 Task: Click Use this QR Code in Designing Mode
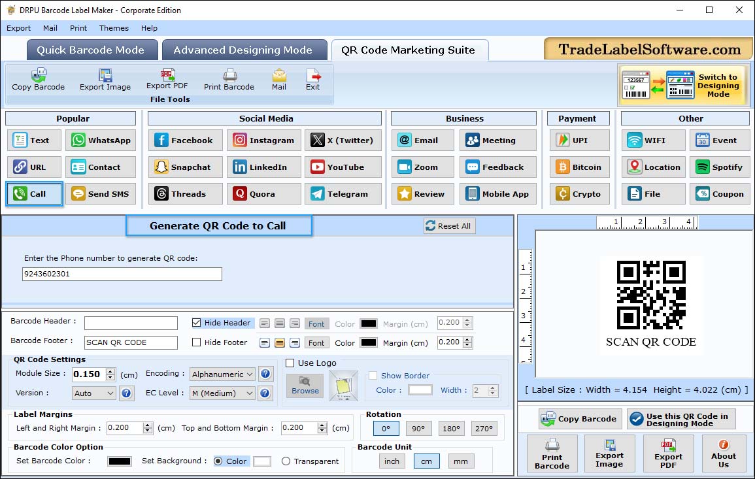681,420
